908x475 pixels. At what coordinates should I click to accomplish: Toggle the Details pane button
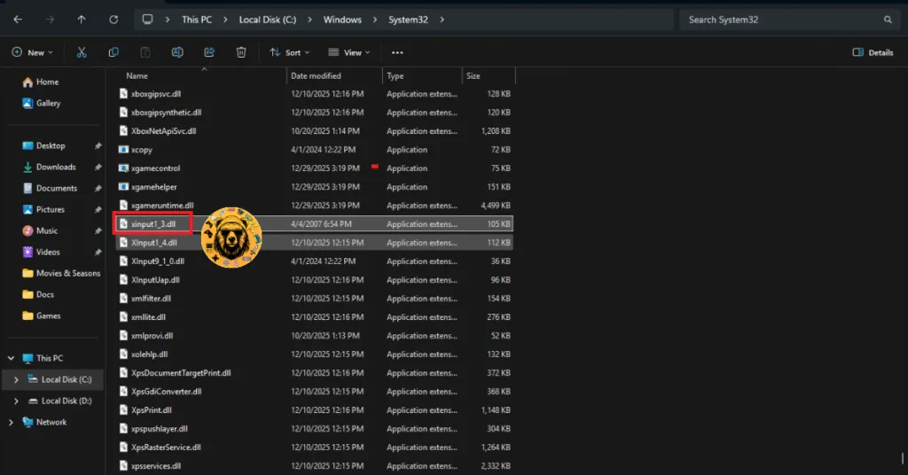pos(873,52)
